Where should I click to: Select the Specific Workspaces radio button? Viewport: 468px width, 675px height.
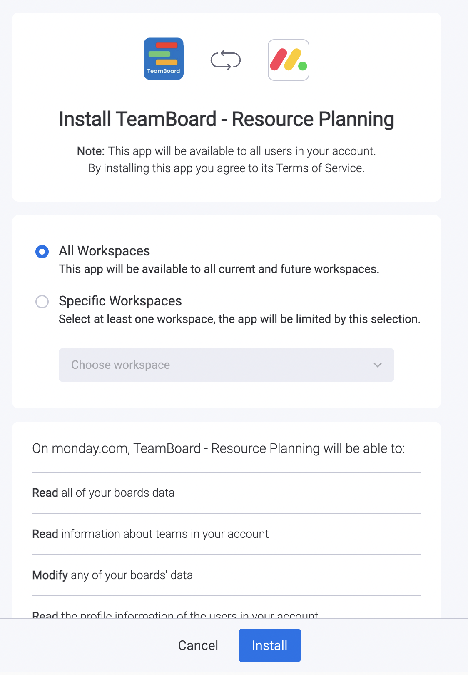point(42,301)
